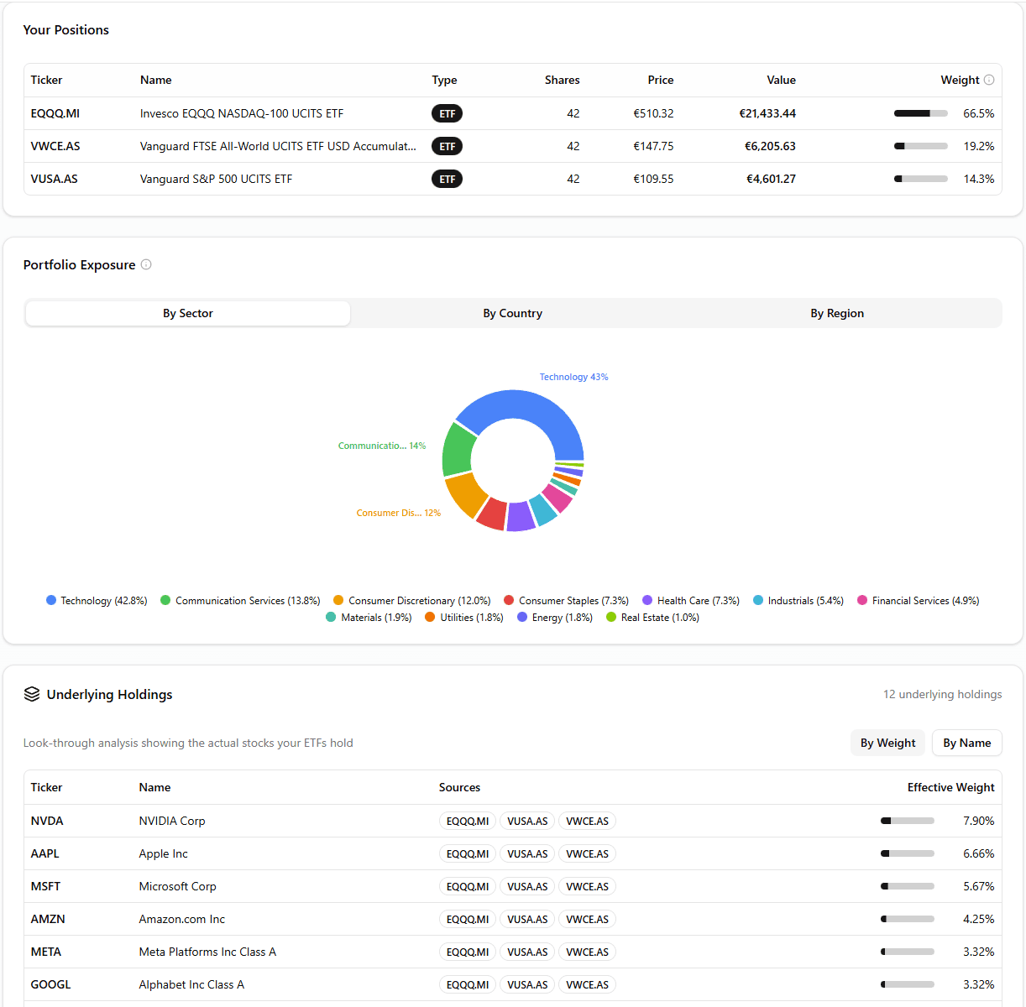The image size is (1026, 1007).
Task: Click the Amazon.com Inc holding name
Action: (182, 919)
